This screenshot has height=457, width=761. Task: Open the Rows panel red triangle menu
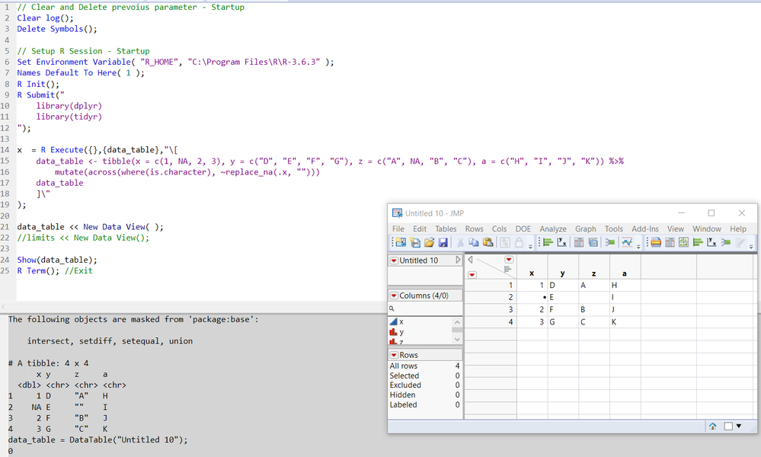[x=394, y=355]
